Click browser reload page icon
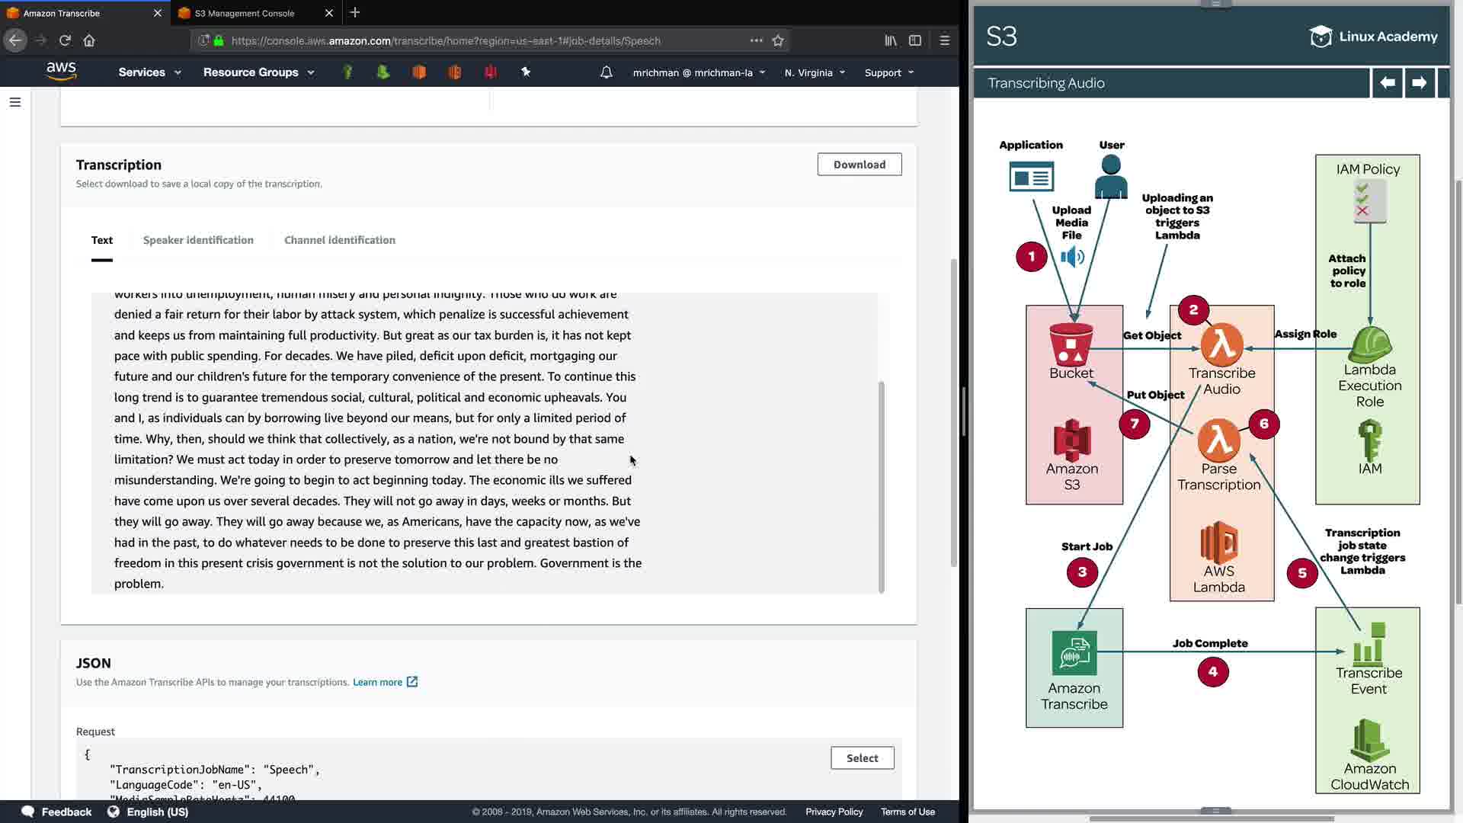This screenshot has width=1463, height=823. coord(65,40)
